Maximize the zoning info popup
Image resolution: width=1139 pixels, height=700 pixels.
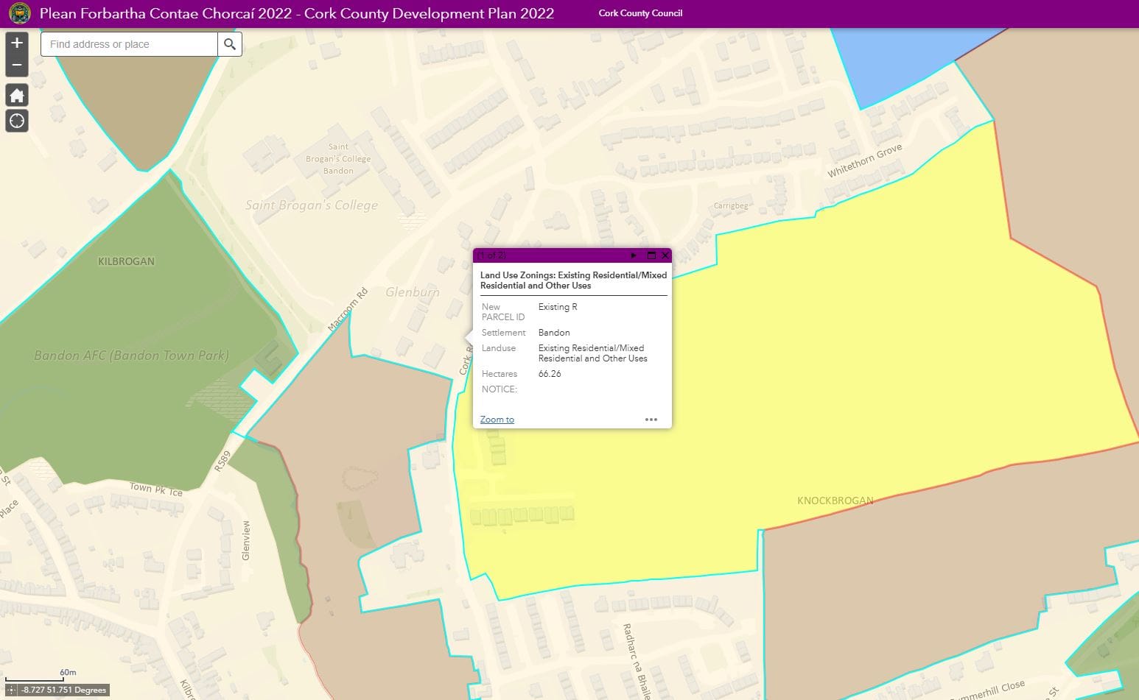click(x=651, y=255)
